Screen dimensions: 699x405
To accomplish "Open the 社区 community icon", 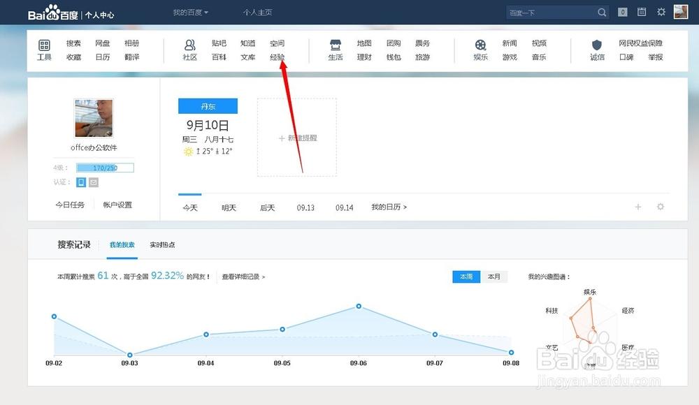I will point(189,43).
